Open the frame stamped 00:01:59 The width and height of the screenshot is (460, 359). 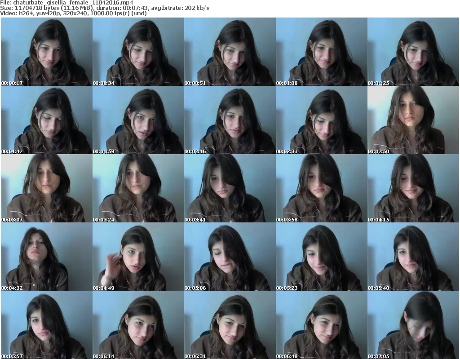[x=138, y=120]
